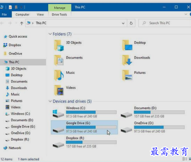The width and height of the screenshot is (191, 162).
Task: Open Customize Quick Access Toolbar dropdown
Action: pyautogui.click(x=21, y=7)
